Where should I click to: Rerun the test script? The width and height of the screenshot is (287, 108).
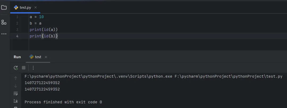(x=16, y=68)
